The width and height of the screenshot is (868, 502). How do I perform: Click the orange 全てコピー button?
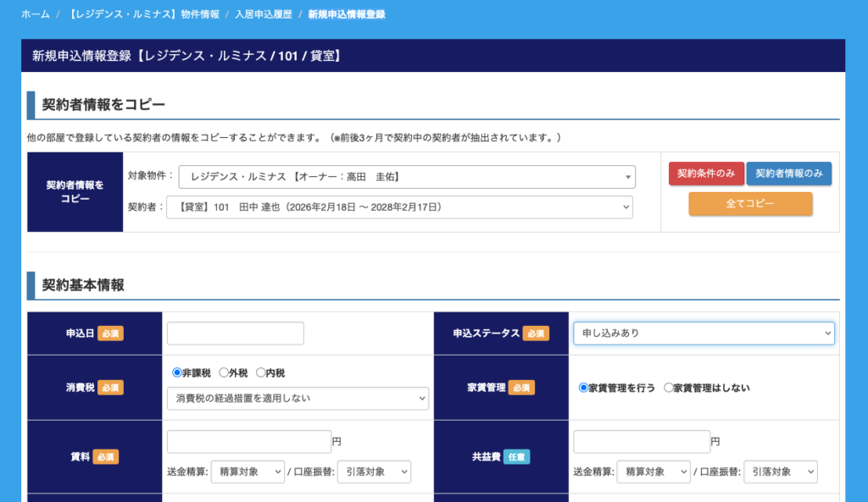coord(750,204)
